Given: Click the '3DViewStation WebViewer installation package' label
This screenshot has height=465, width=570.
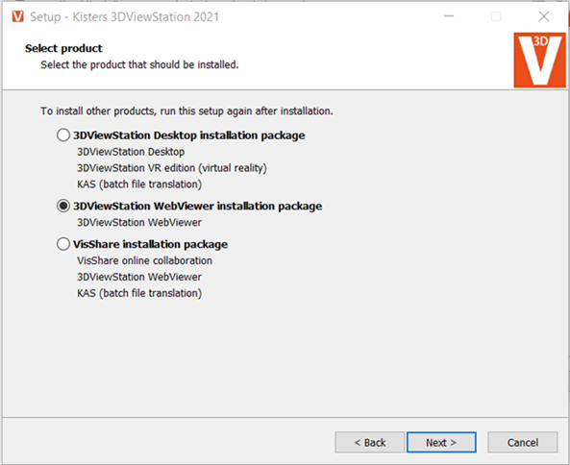Looking at the screenshot, I should 197,207.
